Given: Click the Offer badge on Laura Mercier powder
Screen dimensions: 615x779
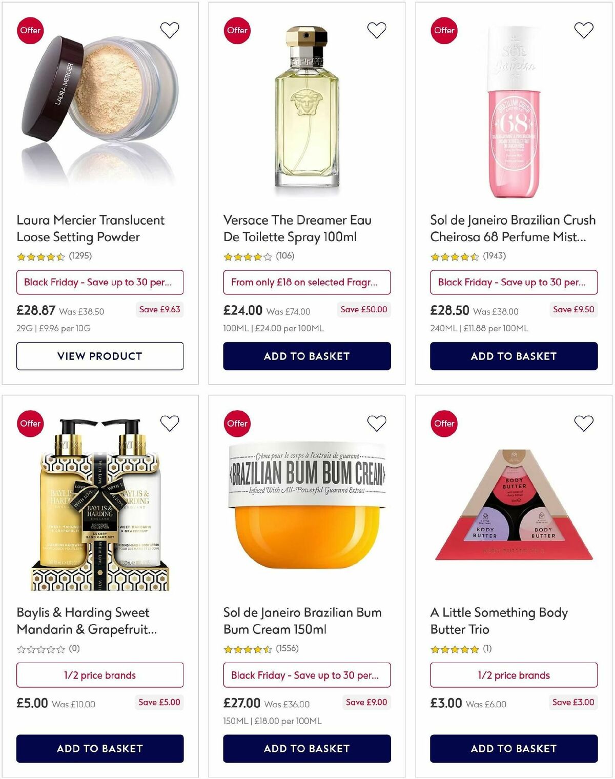Looking at the screenshot, I should 30,30.
